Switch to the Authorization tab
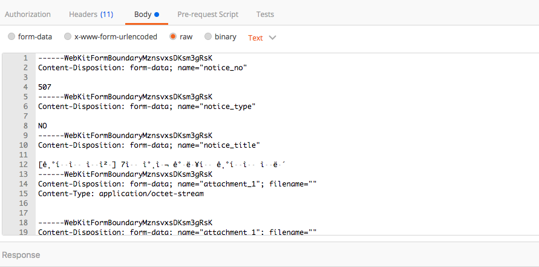The image size is (539, 267). [x=27, y=14]
